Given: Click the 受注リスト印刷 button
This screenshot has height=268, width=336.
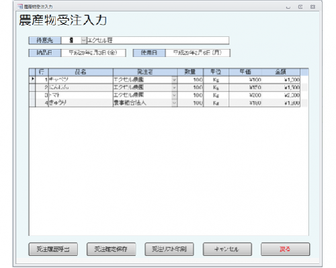Looking at the screenshot, I should [x=169, y=249].
